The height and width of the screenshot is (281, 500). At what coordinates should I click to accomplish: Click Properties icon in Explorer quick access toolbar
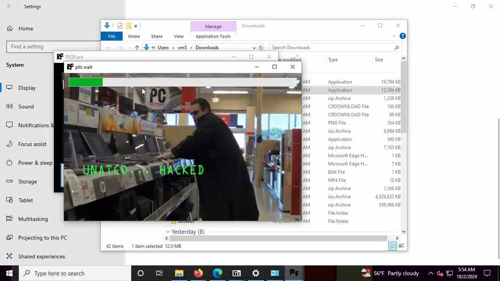click(120, 26)
